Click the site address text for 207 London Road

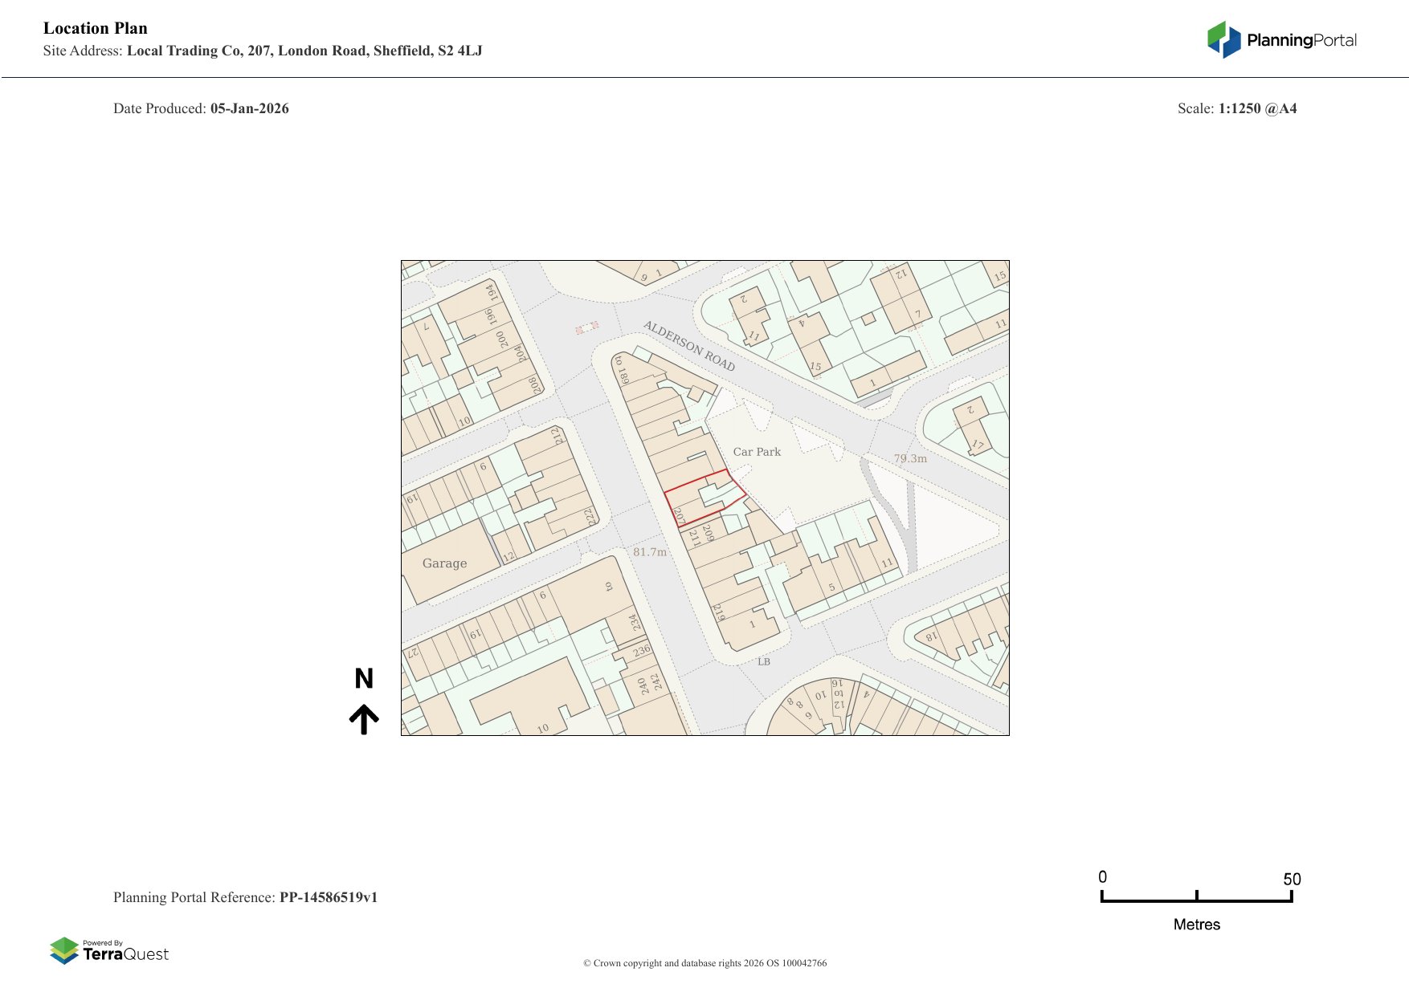[304, 51]
